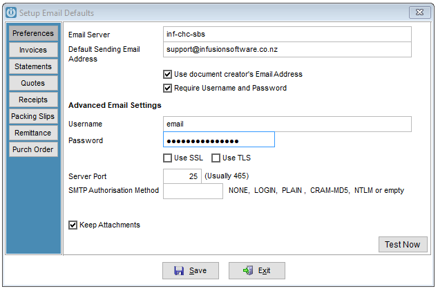
Task: Switch to the Statements tab
Action: click(33, 66)
